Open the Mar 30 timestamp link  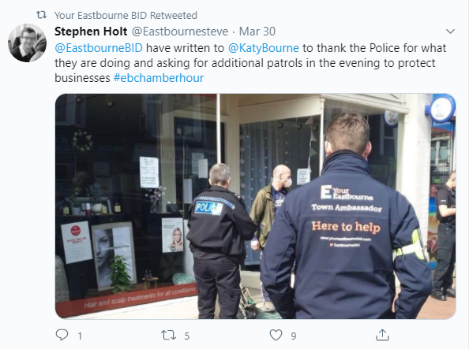pos(257,32)
